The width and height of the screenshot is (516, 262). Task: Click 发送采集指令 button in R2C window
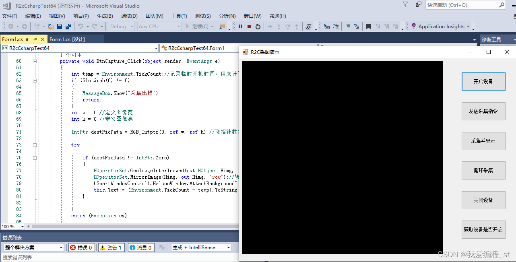coord(483,111)
